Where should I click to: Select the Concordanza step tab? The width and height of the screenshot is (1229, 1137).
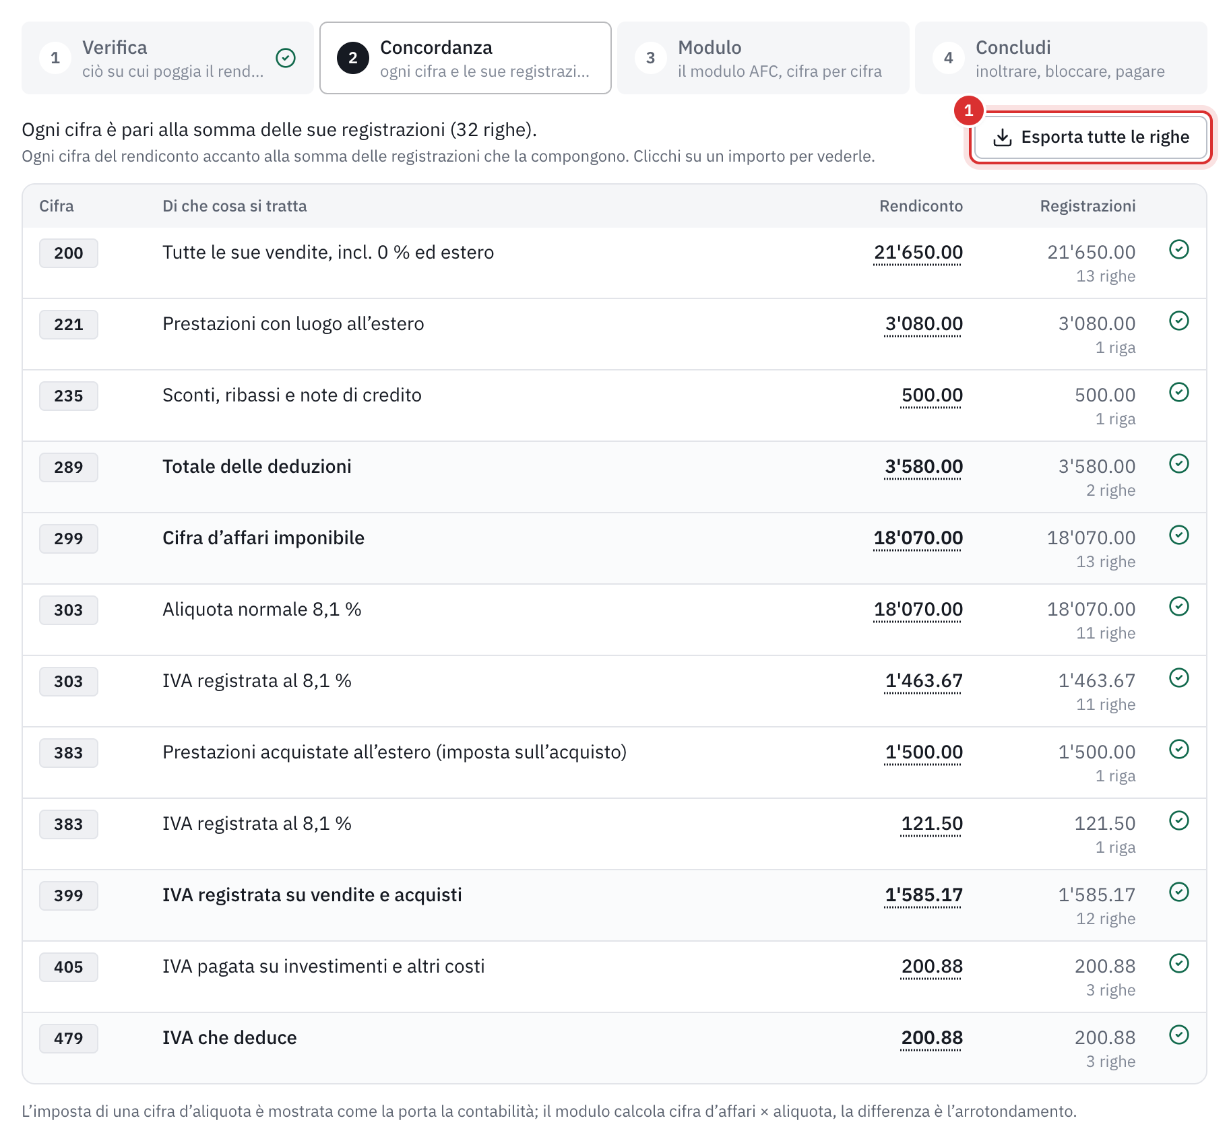click(x=466, y=58)
